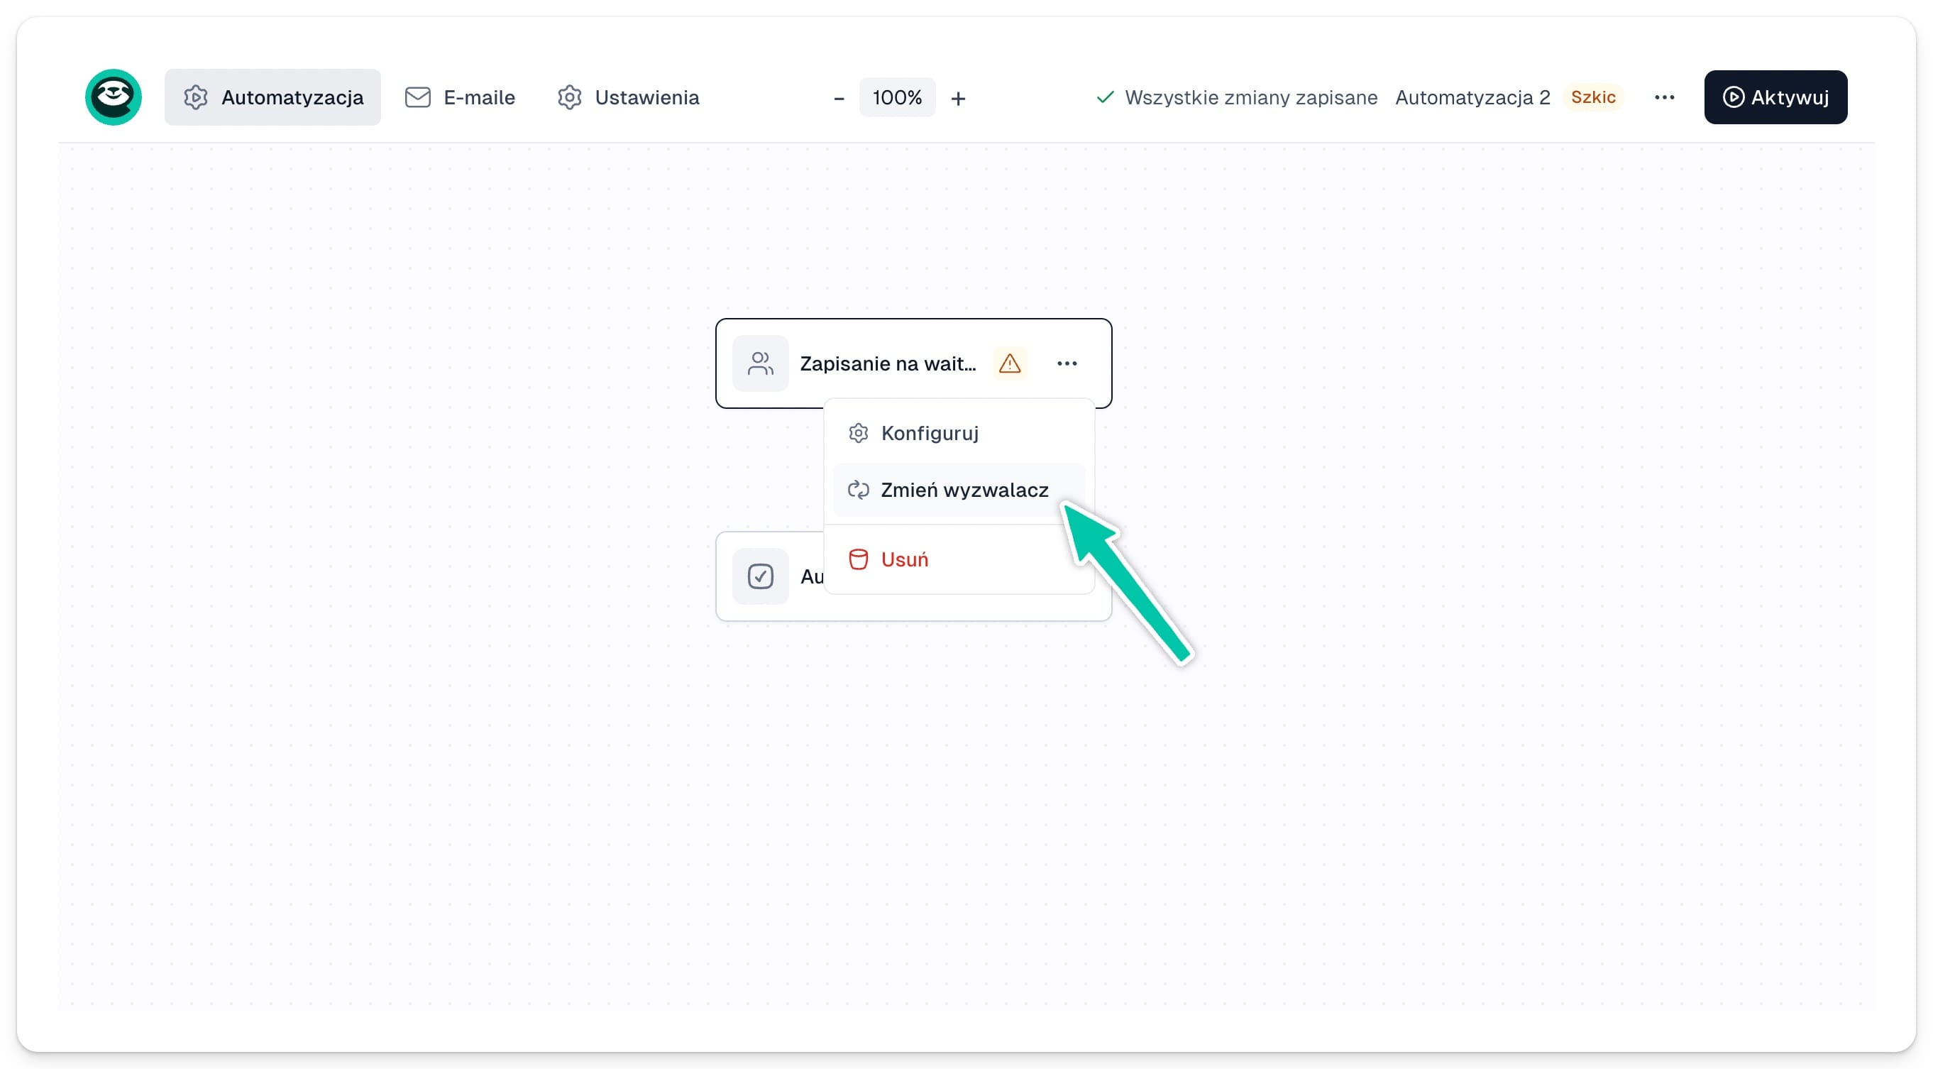
Task: Choose Usuń from context menu
Action: tap(959, 559)
